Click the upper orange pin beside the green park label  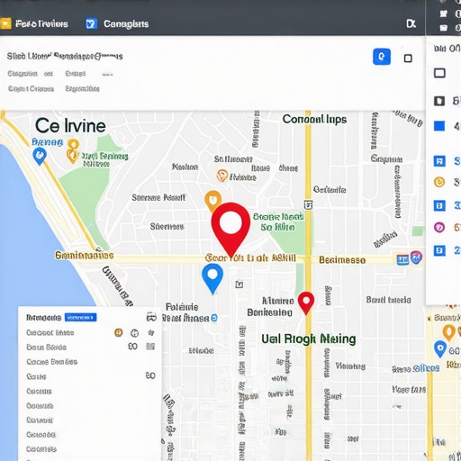pos(73,144)
